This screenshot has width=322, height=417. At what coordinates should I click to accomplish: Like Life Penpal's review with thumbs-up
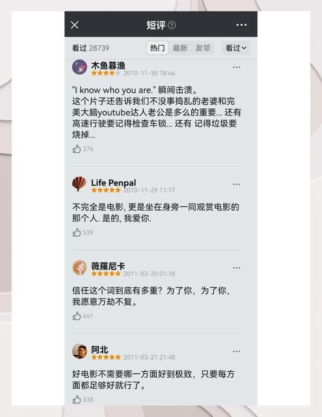pyautogui.click(x=77, y=233)
